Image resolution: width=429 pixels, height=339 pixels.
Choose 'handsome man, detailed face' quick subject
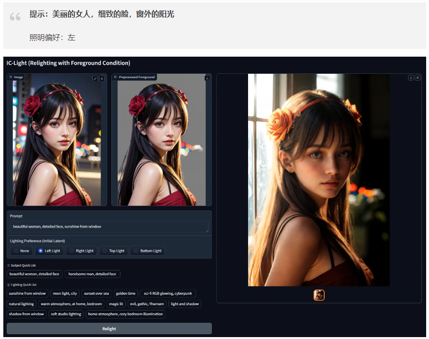coord(92,274)
